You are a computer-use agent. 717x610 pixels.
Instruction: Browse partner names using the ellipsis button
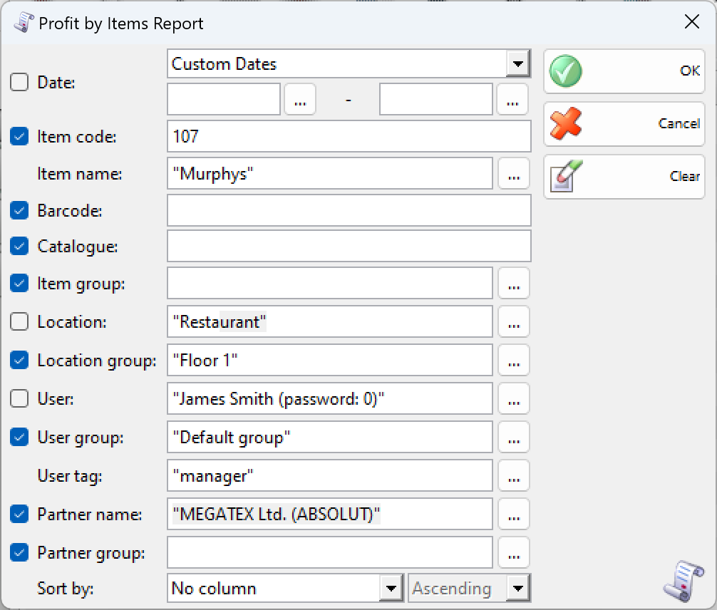point(514,515)
